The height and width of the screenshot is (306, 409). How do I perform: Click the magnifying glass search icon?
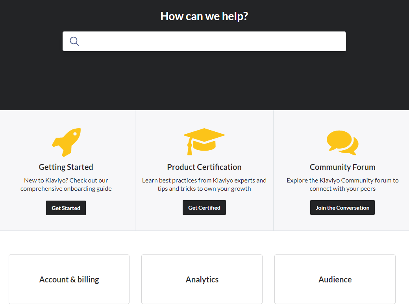pyautogui.click(x=74, y=41)
